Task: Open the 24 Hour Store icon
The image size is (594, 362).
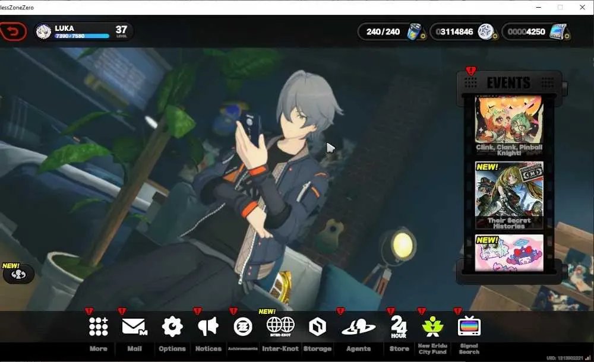Action: click(x=399, y=327)
